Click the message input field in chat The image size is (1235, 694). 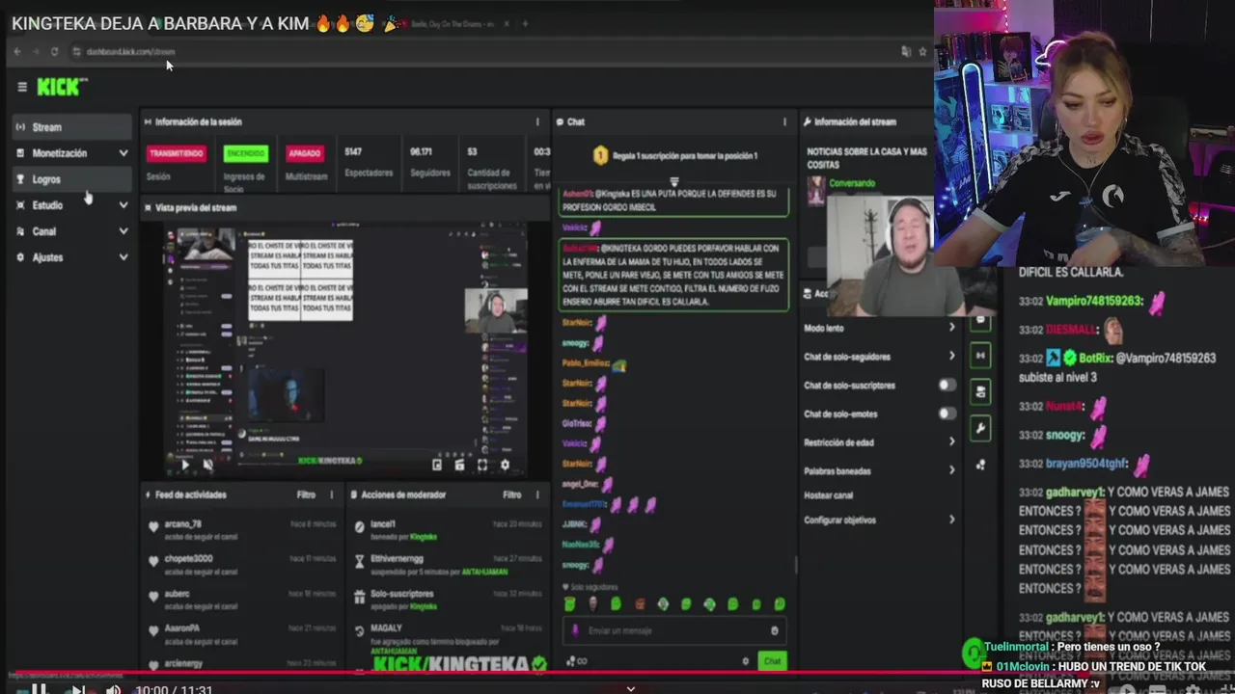click(x=672, y=630)
